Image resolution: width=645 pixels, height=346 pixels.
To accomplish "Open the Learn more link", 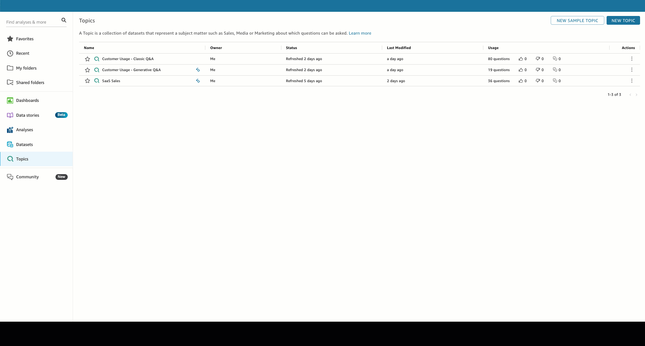I will click(360, 33).
